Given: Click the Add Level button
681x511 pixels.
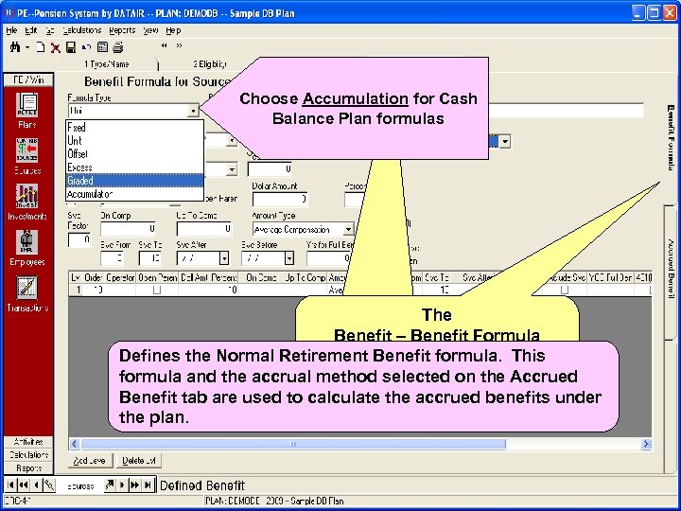Looking at the screenshot, I should pyautogui.click(x=91, y=461).
